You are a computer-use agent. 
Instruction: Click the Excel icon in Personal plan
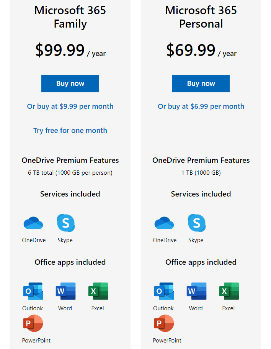click(x=229, y=291)
